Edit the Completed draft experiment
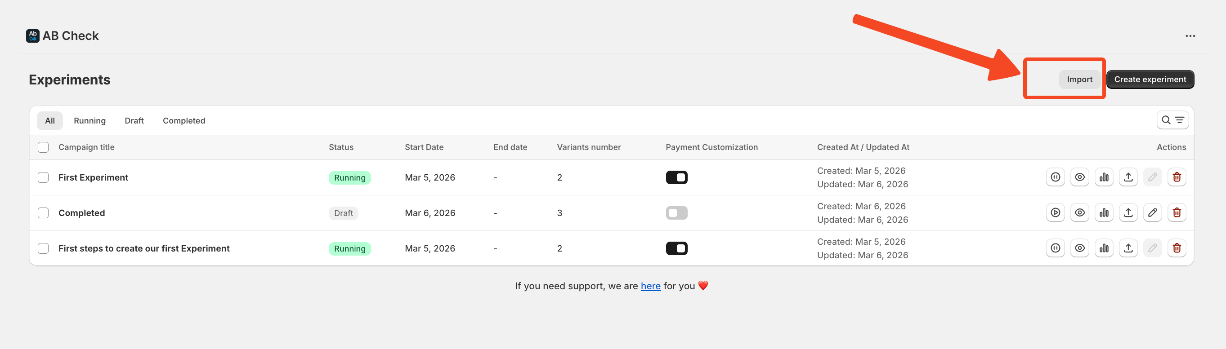The height and width of the screenshot is (349, 1226). (1152, 212)
